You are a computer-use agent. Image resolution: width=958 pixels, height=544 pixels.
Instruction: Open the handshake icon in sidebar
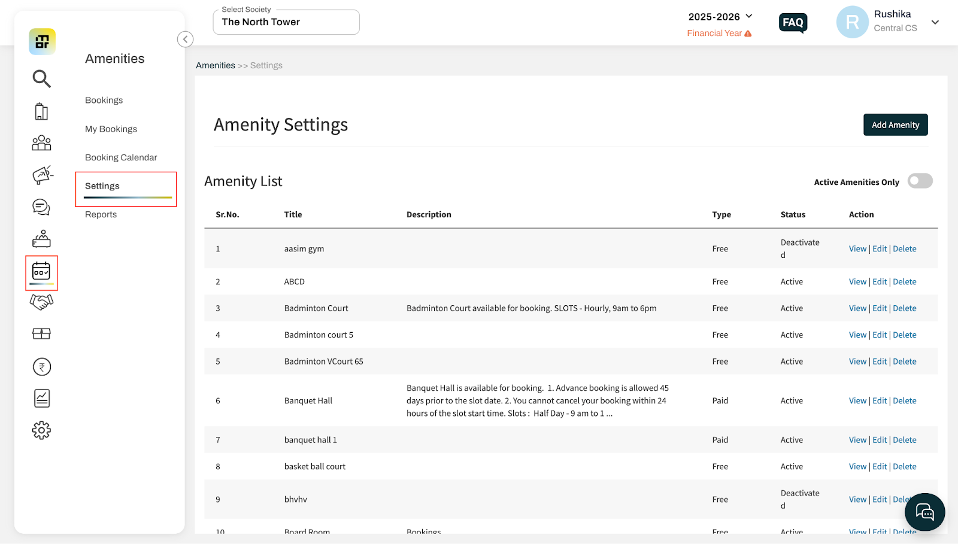click(x=41, y=302)
